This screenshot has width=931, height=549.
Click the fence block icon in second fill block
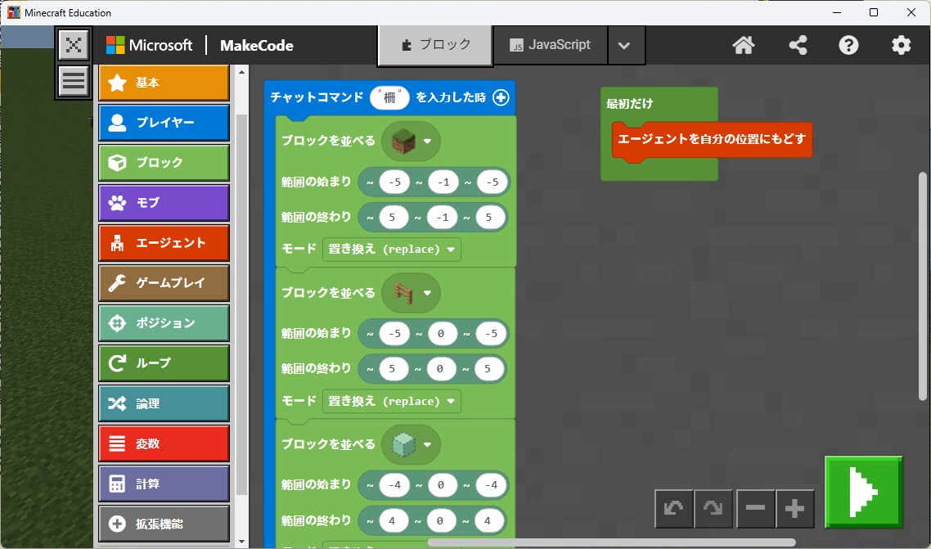click(x=404, y=293)
